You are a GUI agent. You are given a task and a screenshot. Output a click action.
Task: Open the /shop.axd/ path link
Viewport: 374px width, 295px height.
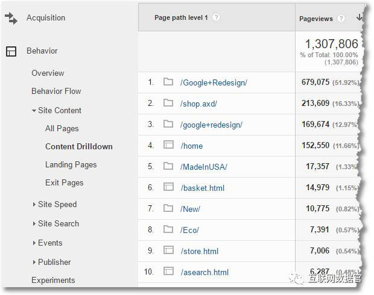(x=198, y=104)
